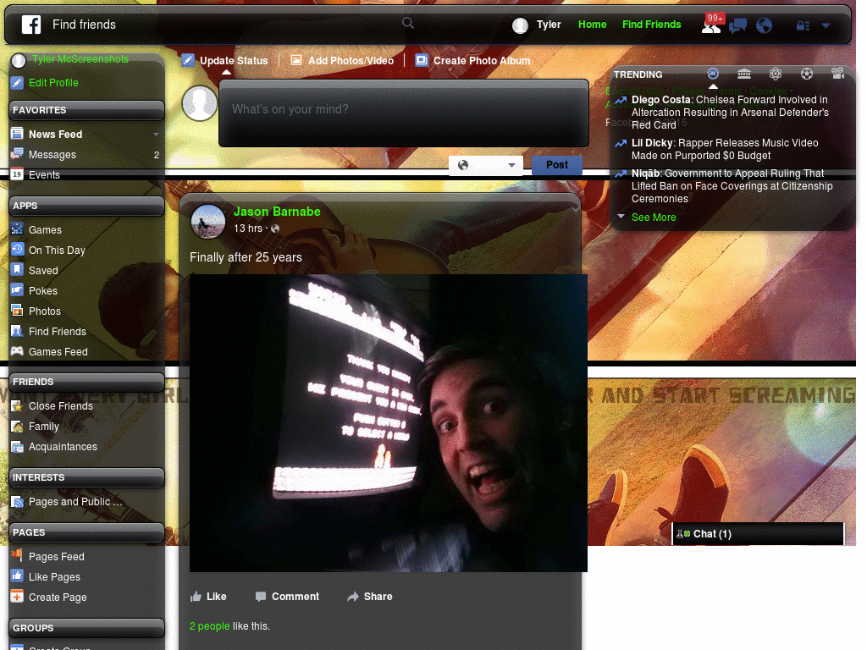Click the Games Feed controller icon
The width and height of the screenshot is (867, 650).
(17, 351)
